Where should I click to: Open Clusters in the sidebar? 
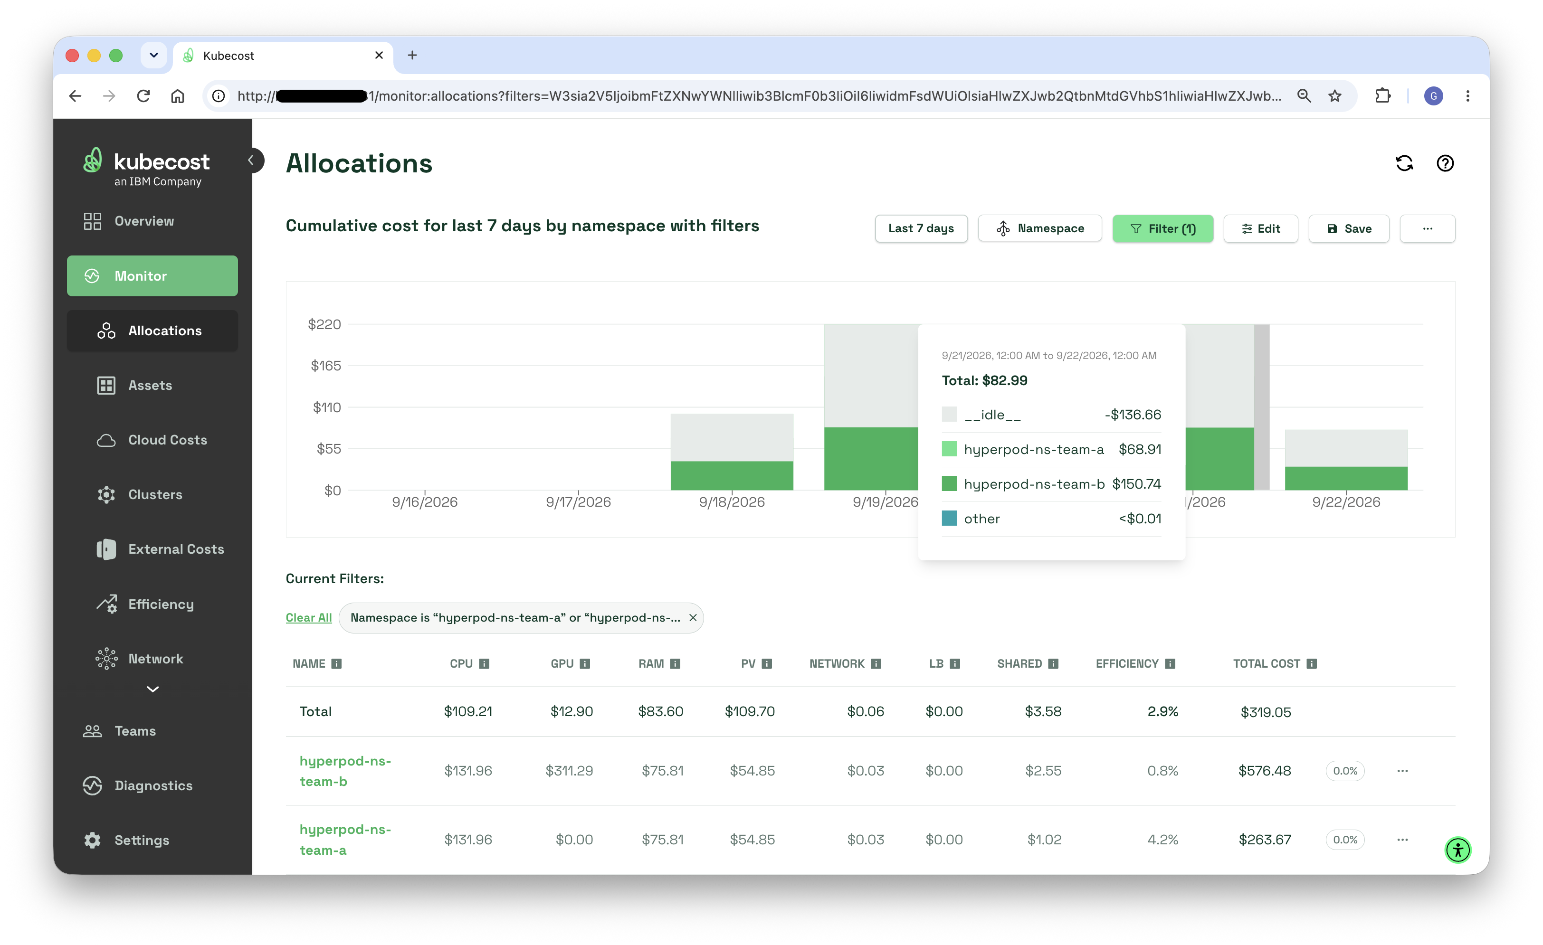coord(152,494)
